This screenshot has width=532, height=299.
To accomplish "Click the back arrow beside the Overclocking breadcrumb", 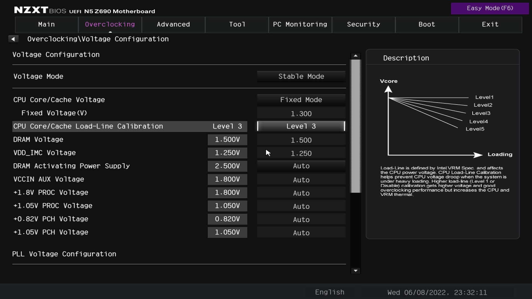I will pyautogui.click(x=13, y=39).
